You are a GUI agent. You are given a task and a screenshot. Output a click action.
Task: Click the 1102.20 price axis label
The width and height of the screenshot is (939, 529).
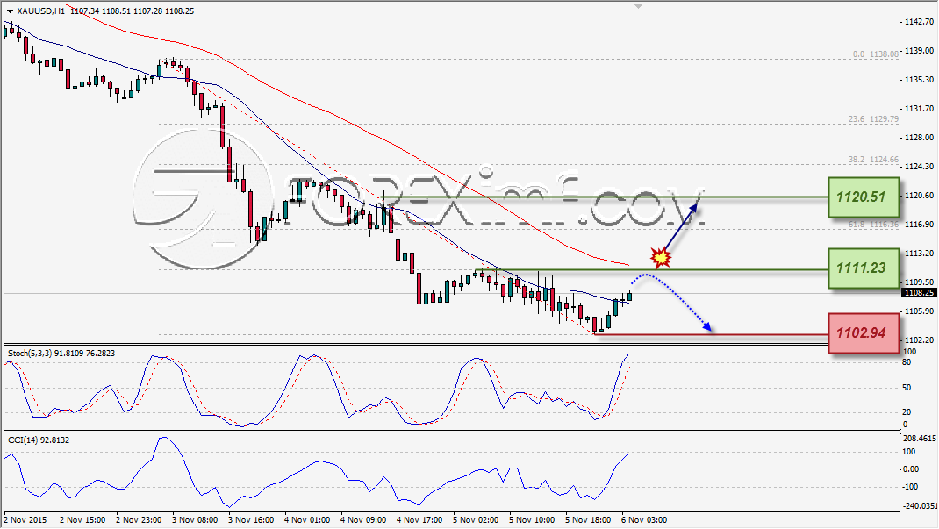[x=919, y=340]
